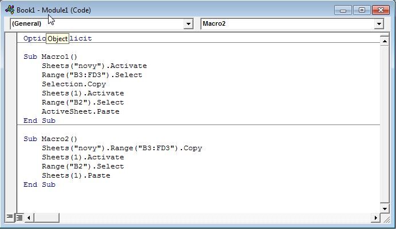Switch to Full Module View button
This screenshot has width=396, height=229.
pyautogui.click(x=19, y=217)
